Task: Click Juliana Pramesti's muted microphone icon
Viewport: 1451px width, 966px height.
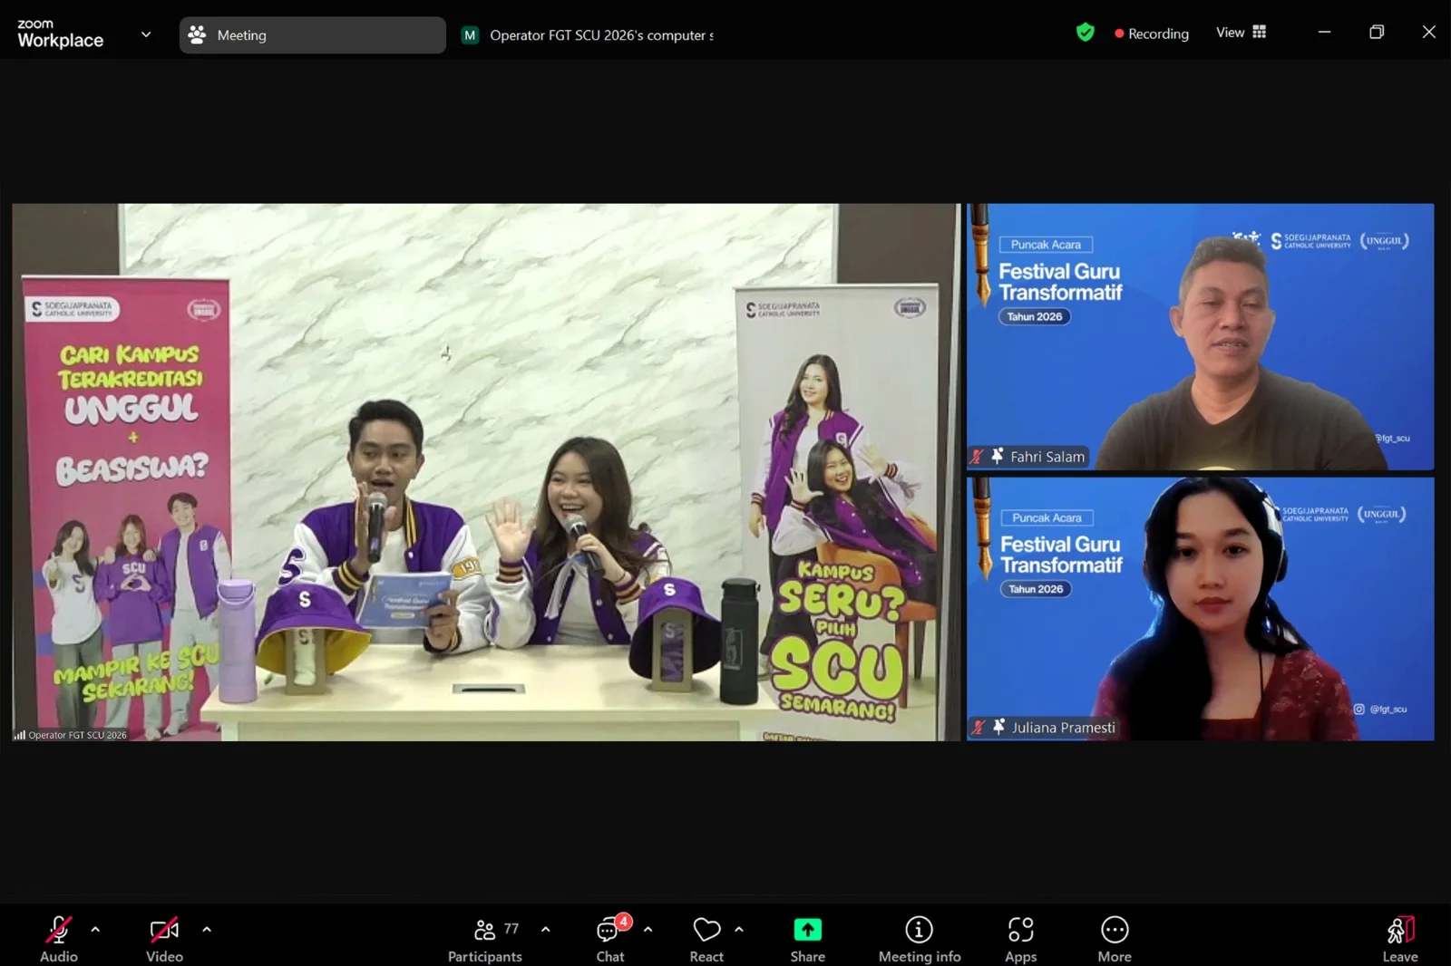Action: (979, 727)
